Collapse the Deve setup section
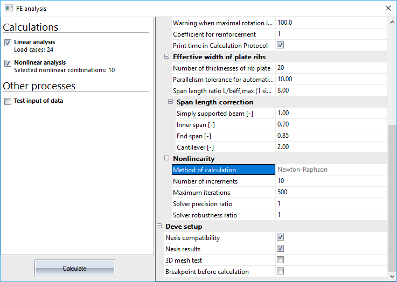Image resolution: width=397 pixels, height=282 pixels. [x=159, y=226]
